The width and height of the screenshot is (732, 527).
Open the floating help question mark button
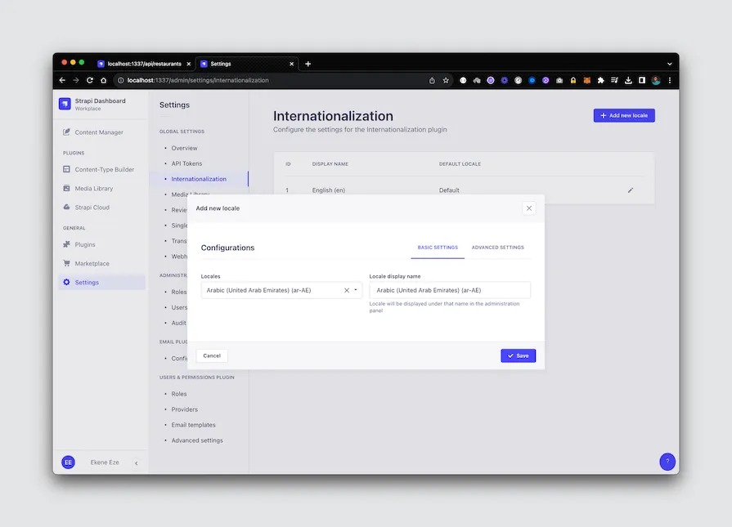point(667,462)
